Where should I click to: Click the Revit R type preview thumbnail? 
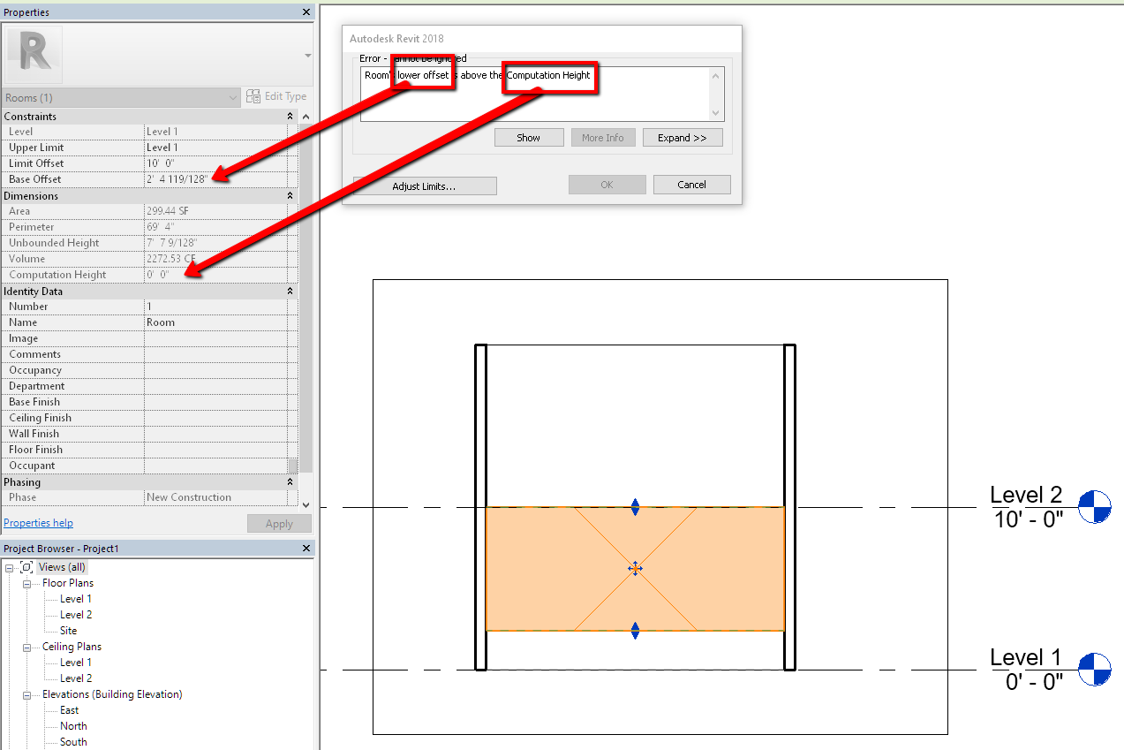pos(35,53)
